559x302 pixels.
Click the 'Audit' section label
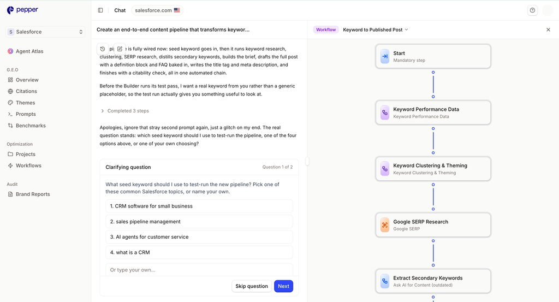[x=12, y=185]
